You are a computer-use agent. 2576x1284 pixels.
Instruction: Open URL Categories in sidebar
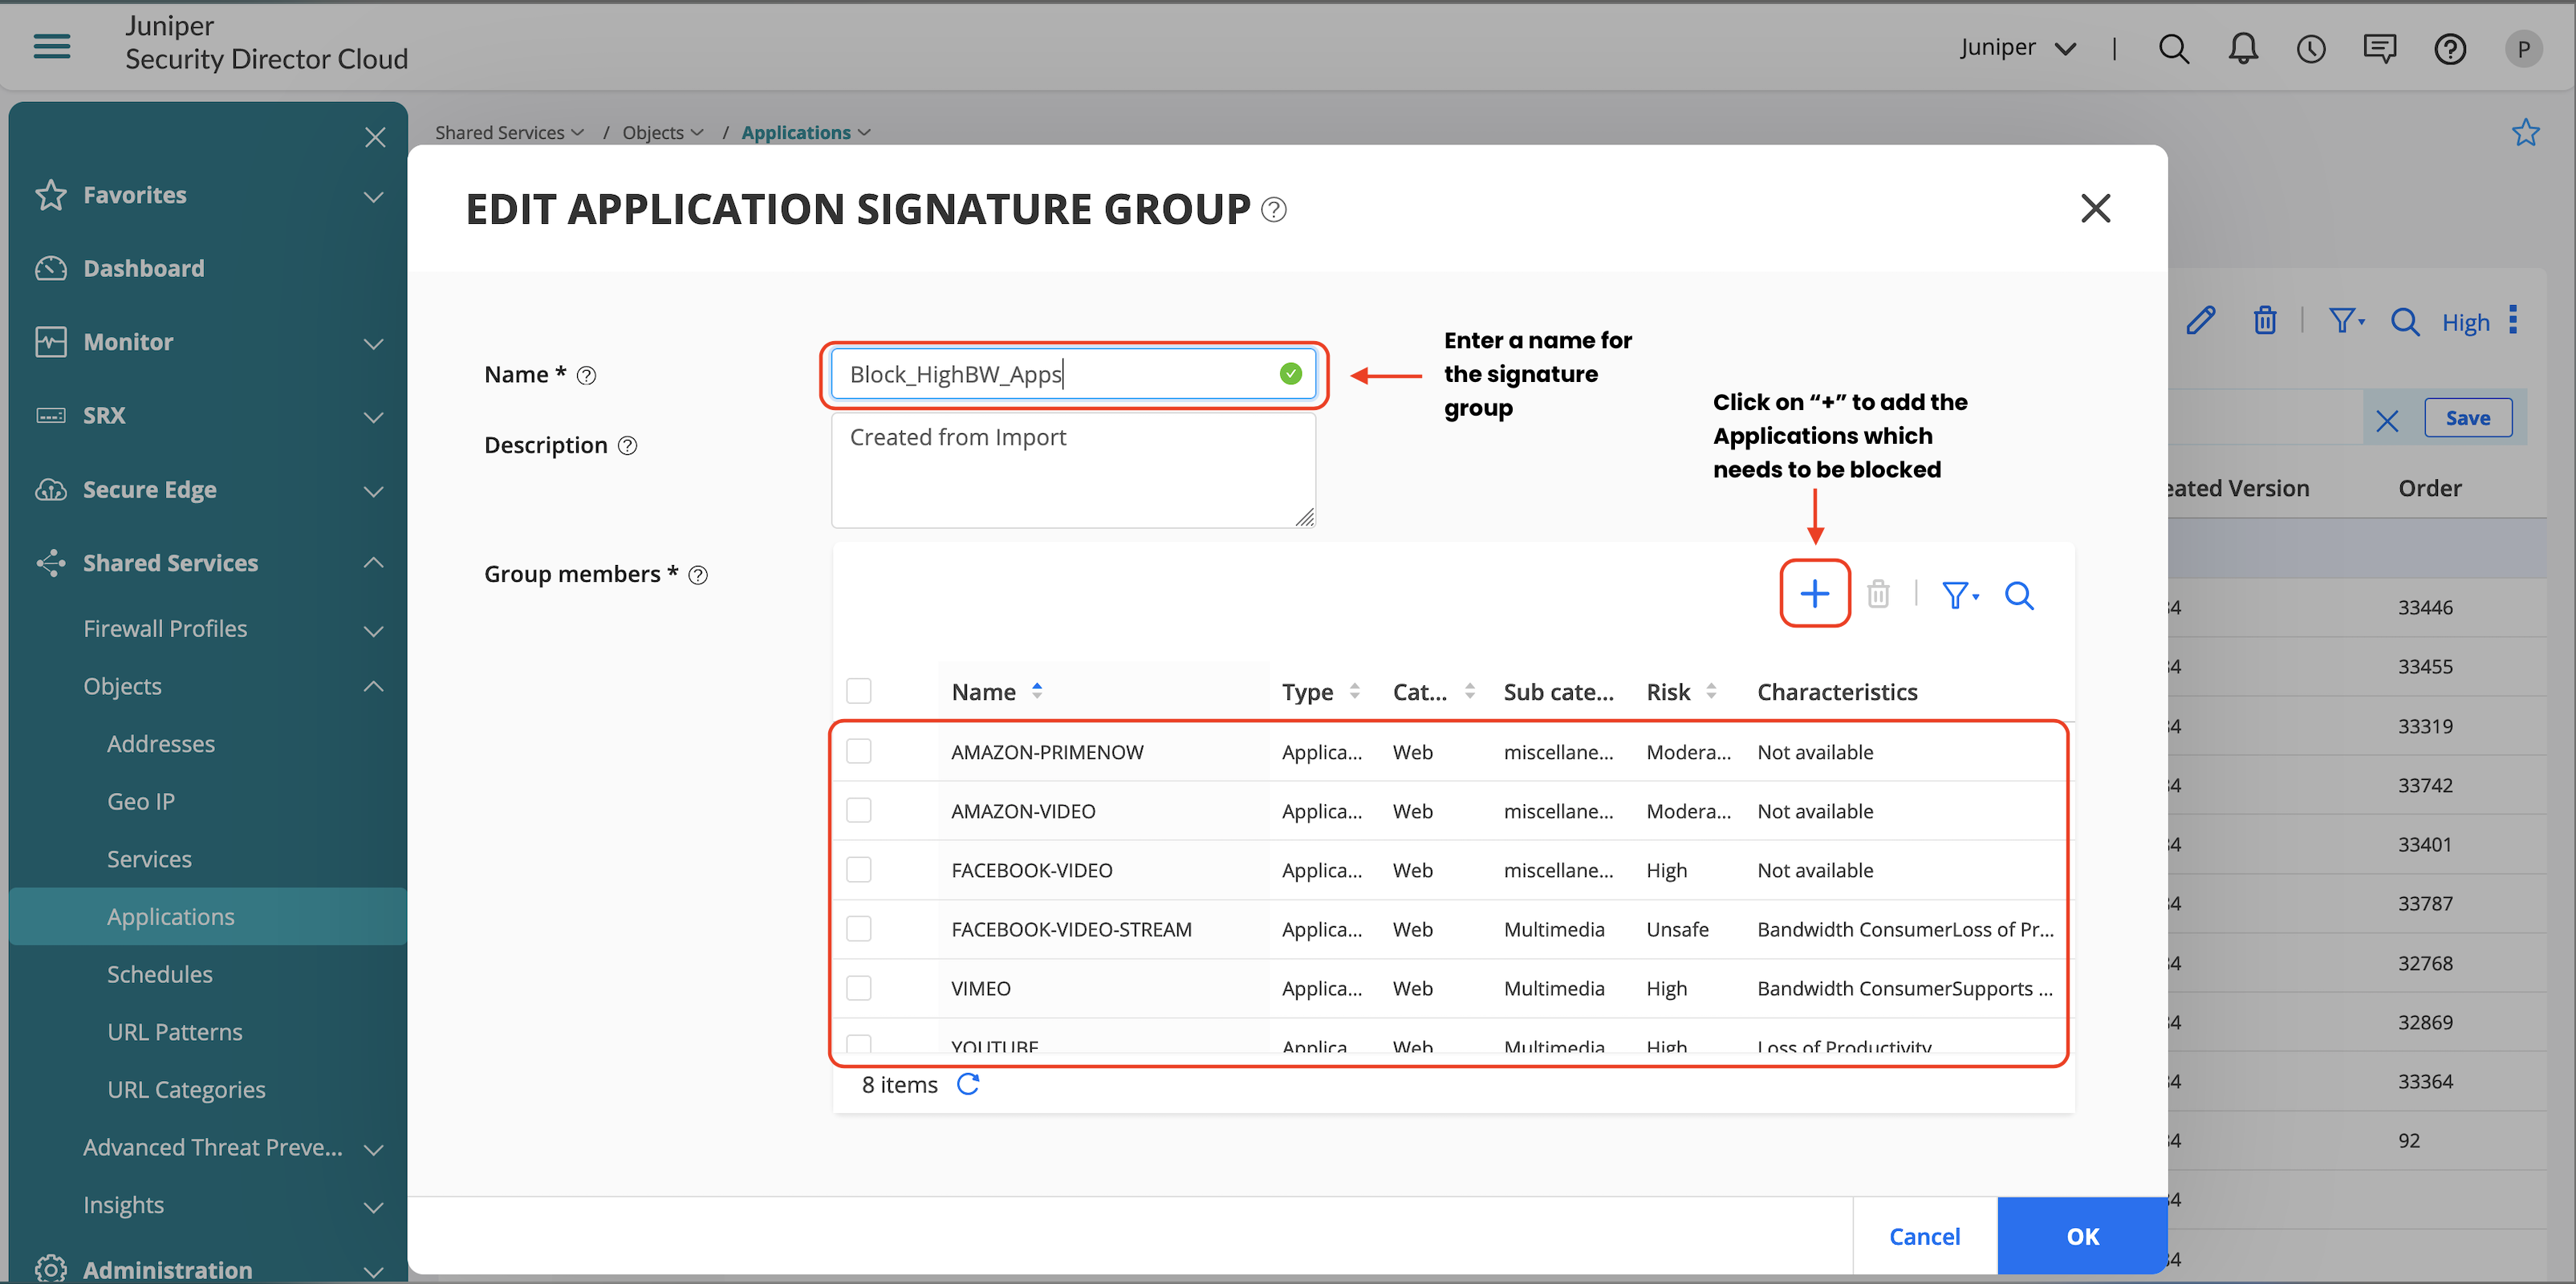pos(186,1089)
